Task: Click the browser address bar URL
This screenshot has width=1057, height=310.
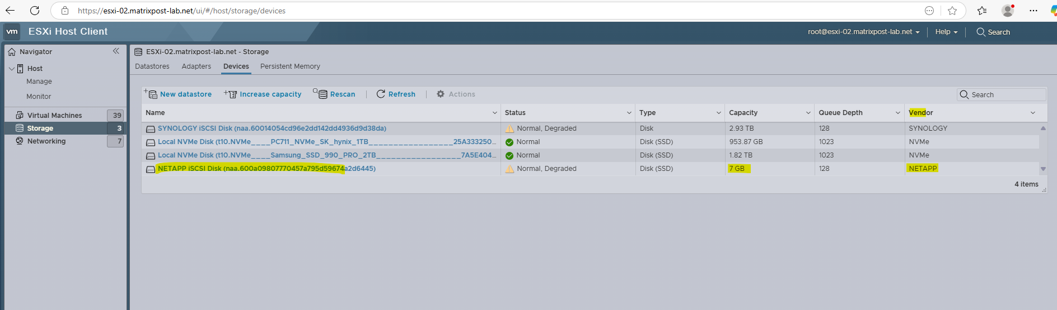Action: [181, 11]
